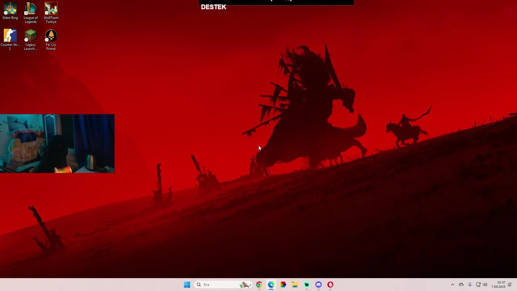This screenshot has width=517, height=291.
Task: Open Opera browser from the taskbar
Action: coord(330,285)
